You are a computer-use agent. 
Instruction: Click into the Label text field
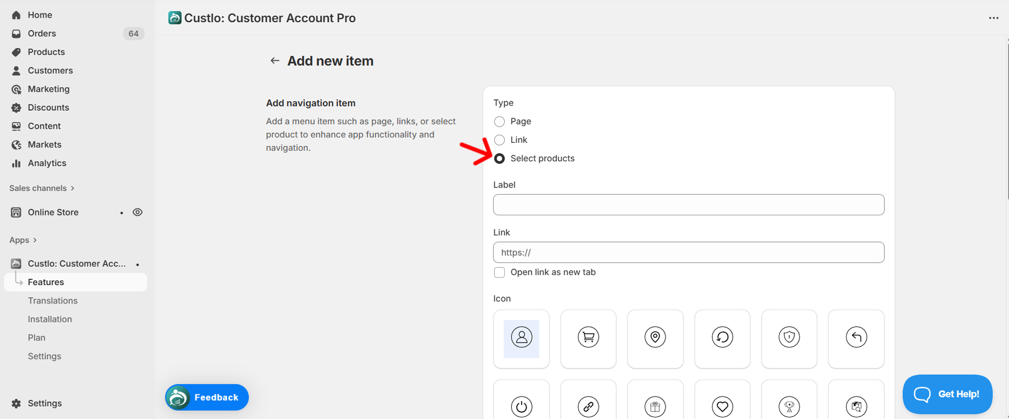[x=688, y=205]
